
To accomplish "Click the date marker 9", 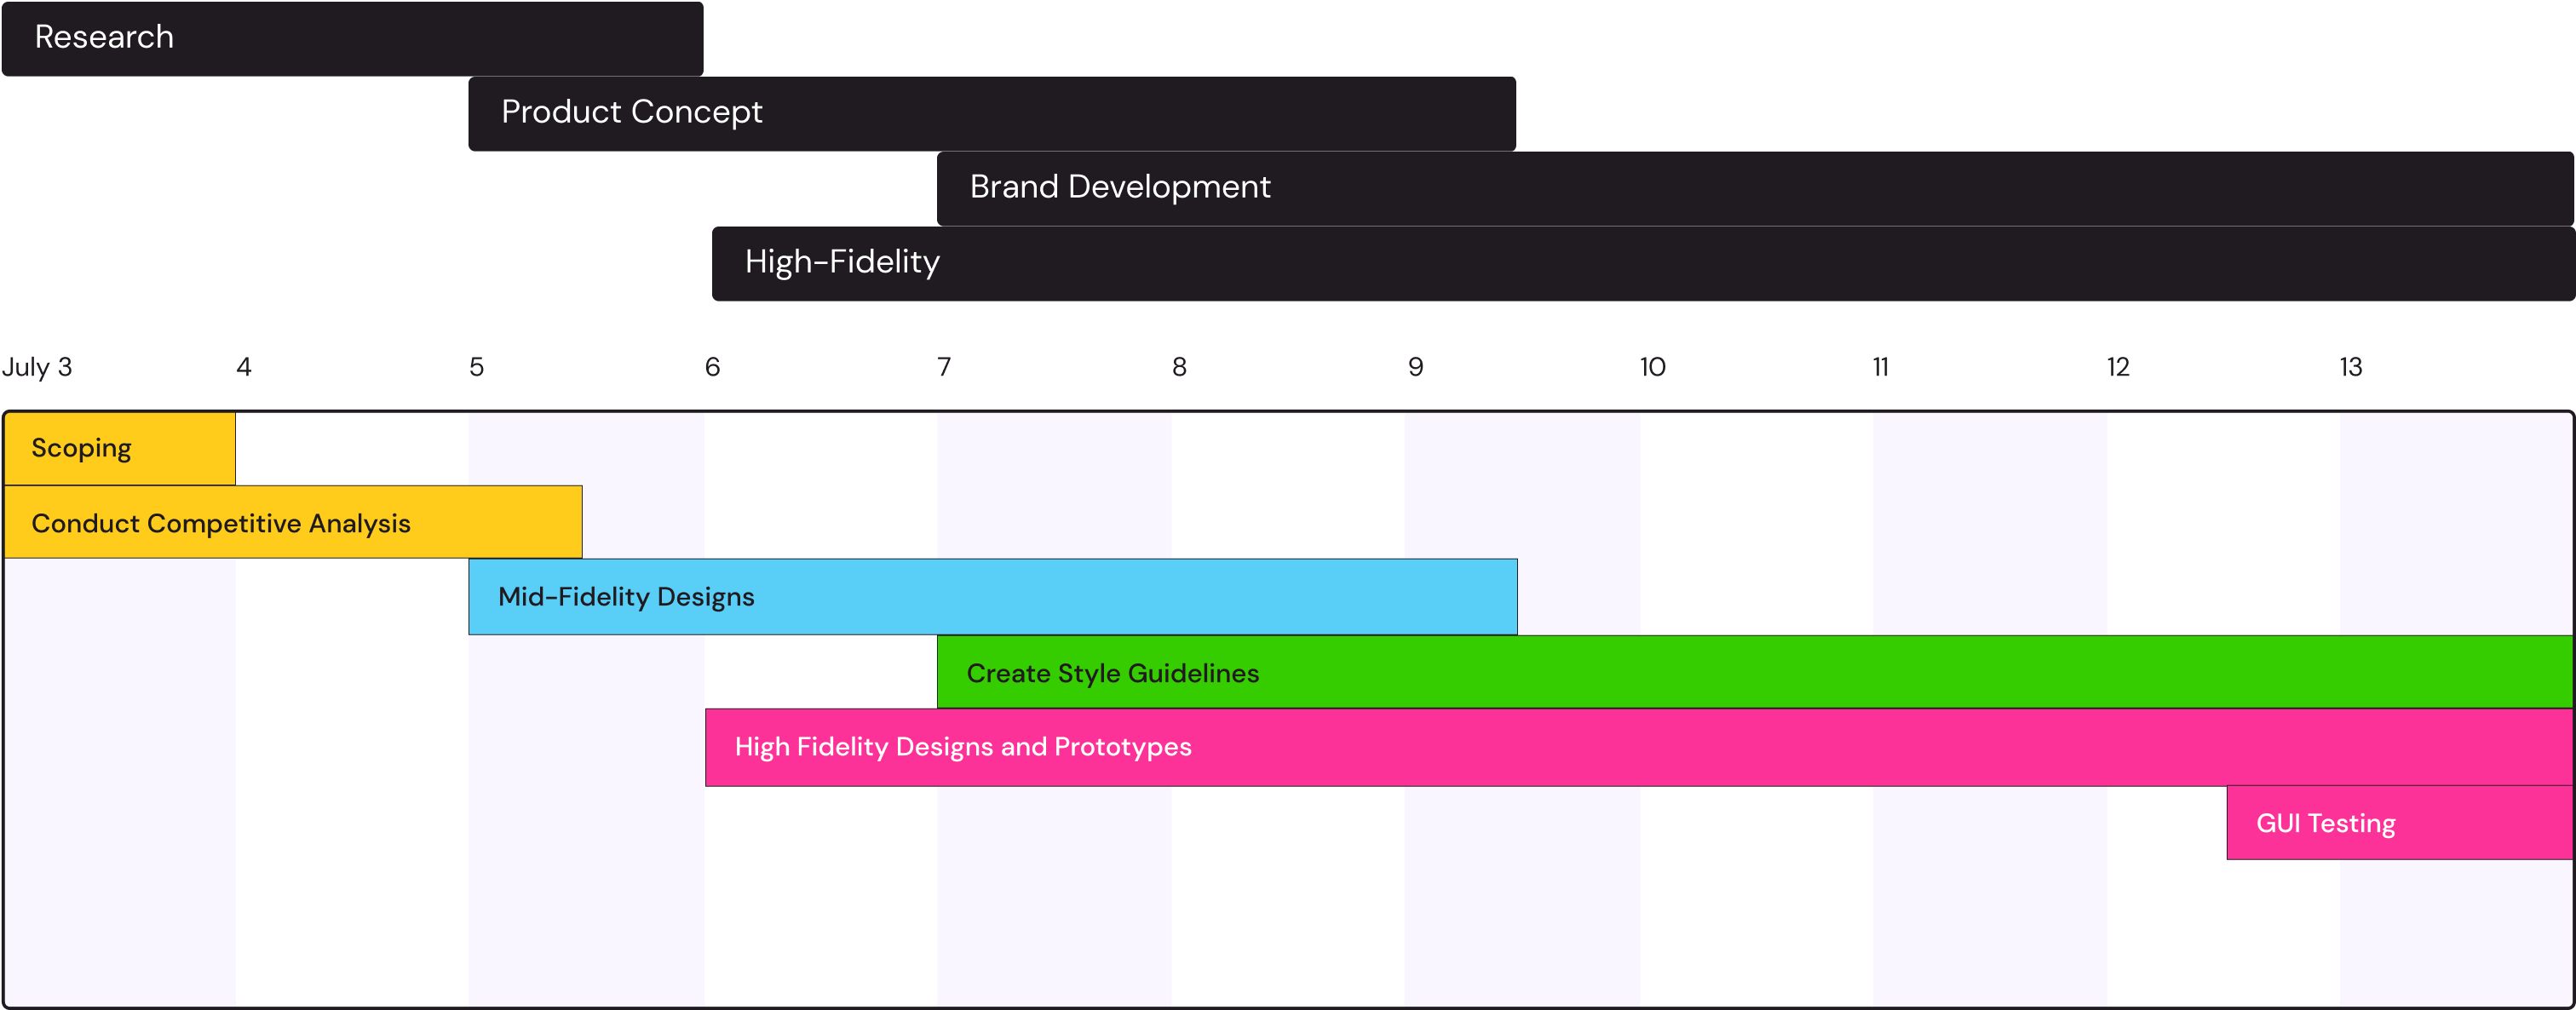I will click(x=1415, y=367).
